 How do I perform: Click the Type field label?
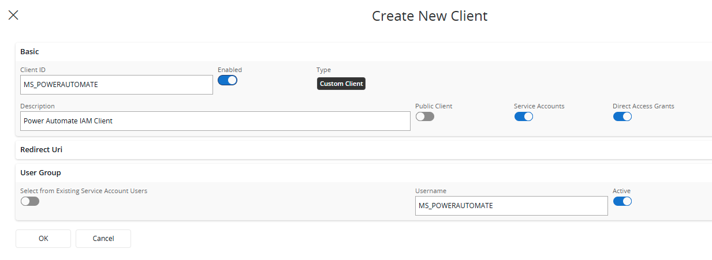point(324,70)
